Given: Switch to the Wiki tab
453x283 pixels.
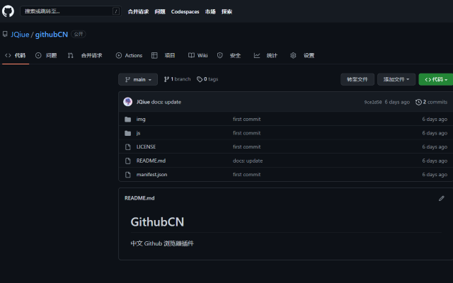Looking at the screenshot, I should [198, 55].
